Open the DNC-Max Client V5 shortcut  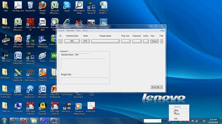(30, 41)
